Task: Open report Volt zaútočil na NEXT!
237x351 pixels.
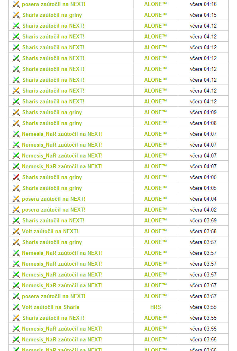Action: pyautogui.click(x=50, y=232)
